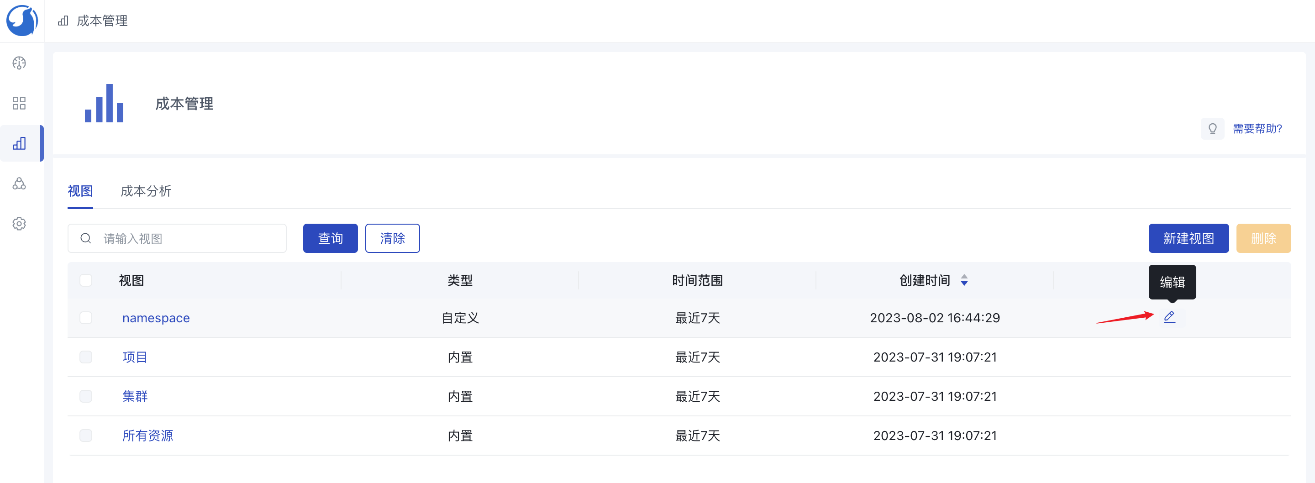Sort by 创建时间 using the sort arrows
This screenshot has width=1315, height=483.
[x=964, y=280]
